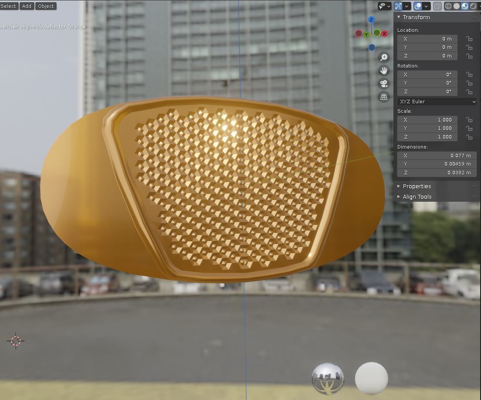Click the Scale X field
Screen dimensions: 481x400
427,120
